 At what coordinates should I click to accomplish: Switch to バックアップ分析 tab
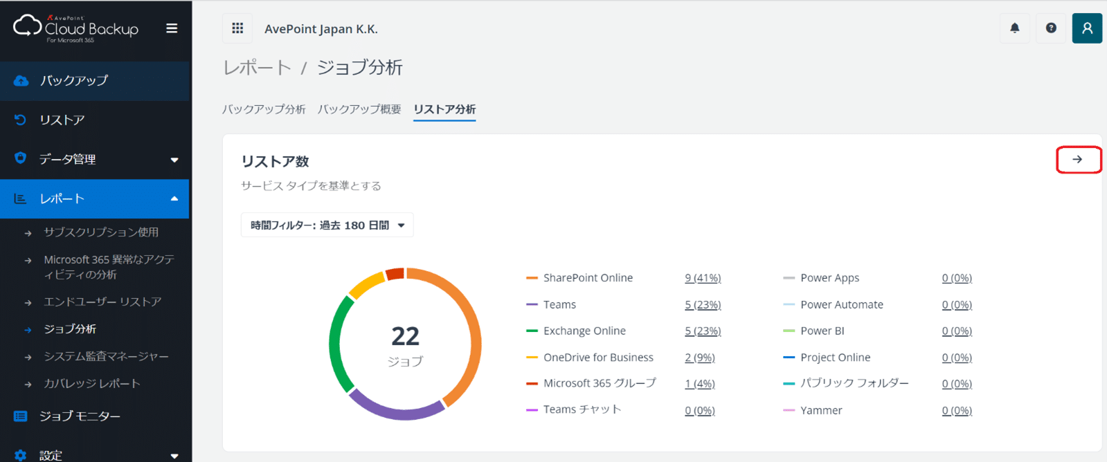pyautogui.click(x=264, y=109)
